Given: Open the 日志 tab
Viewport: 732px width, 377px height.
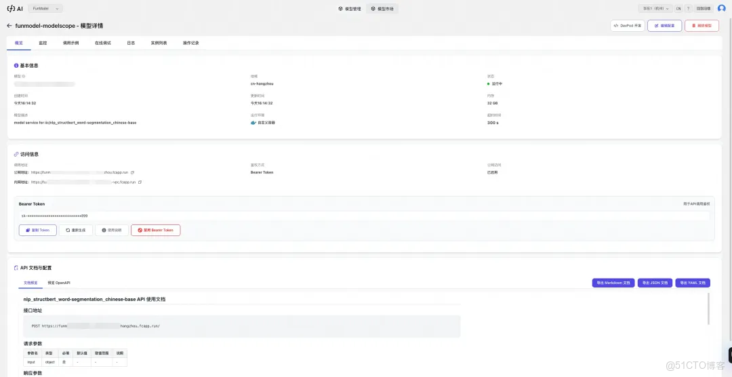Looking at the screenshot, I should pos(131,43).
